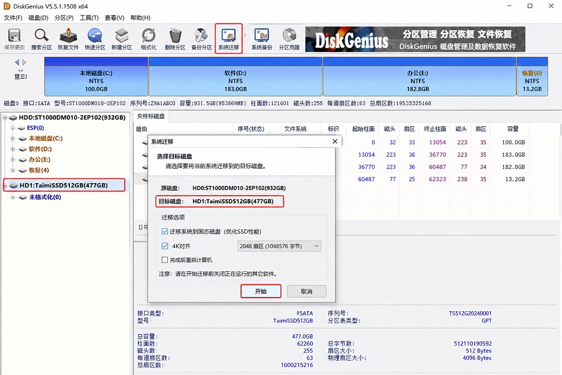Image resolution: width=562 pixels, height=375 pixels.
Task: Click the 容量 column header
Action: [513, 129]
